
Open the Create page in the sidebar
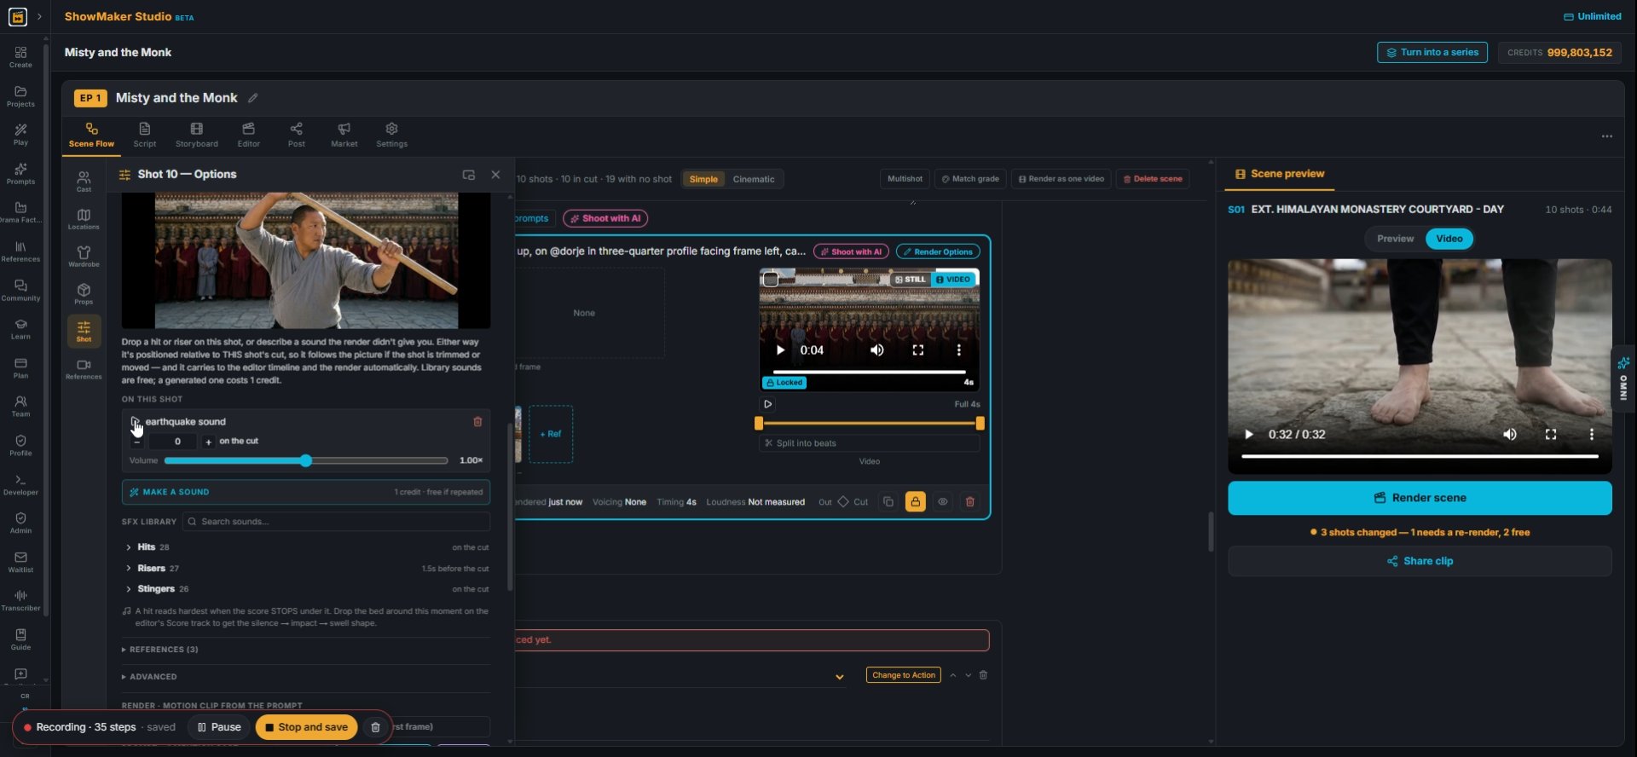[x=20, y=57]
